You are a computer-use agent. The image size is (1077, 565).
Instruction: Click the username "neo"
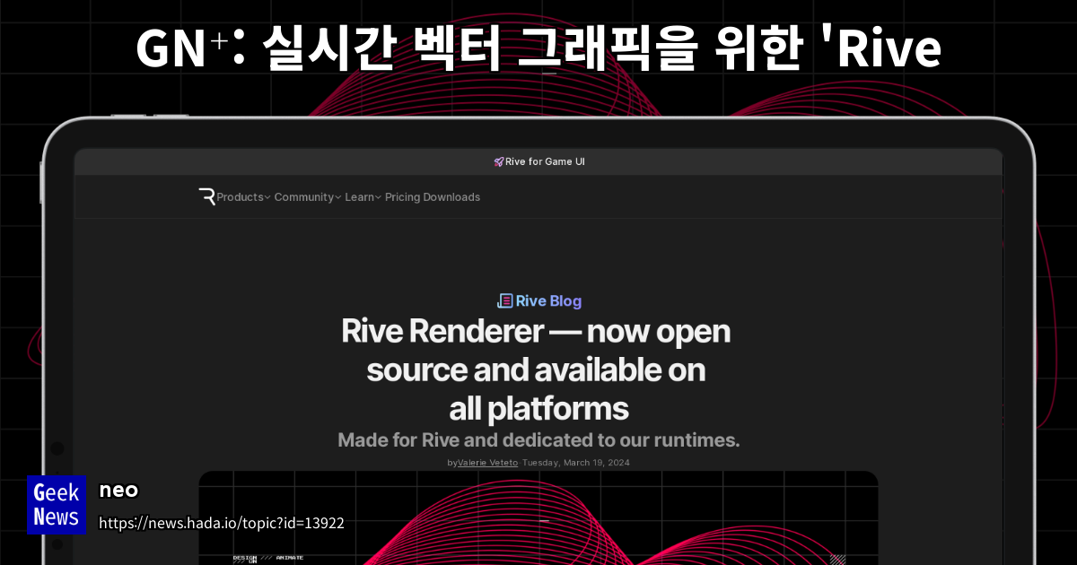click(118, 490)
